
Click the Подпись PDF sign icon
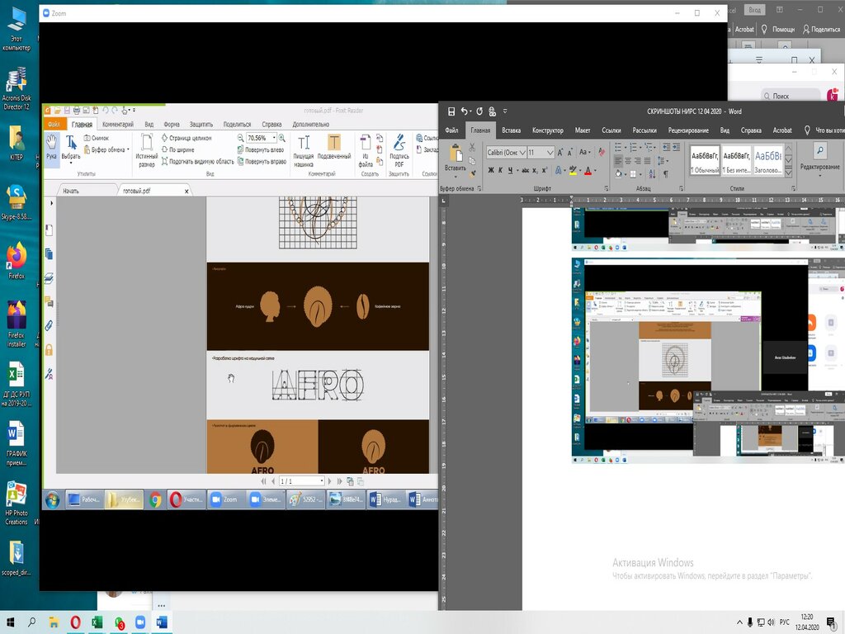399,150
